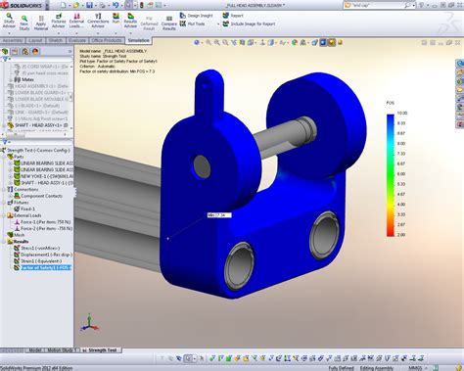The width and height of the screenshot is (464, 371).
Task: Switch to the Office Products tab
Action: (107, 40)
